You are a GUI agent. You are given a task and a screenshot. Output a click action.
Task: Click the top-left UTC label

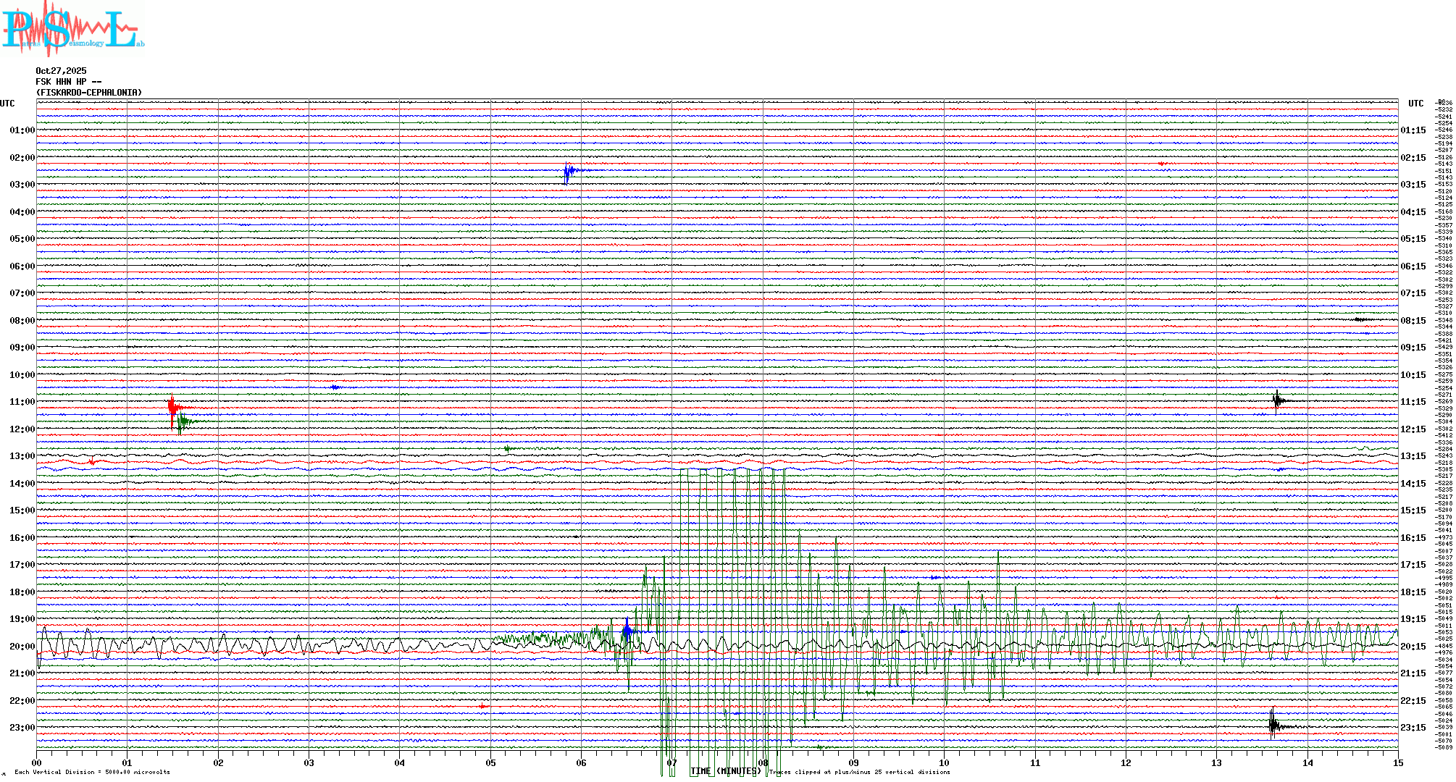click(x=7, y=104)
